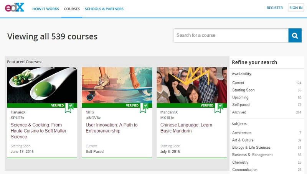Click the Viewing all 539 courses heading
The height and width of the screenshot is (174, 307).
point(53,36)
